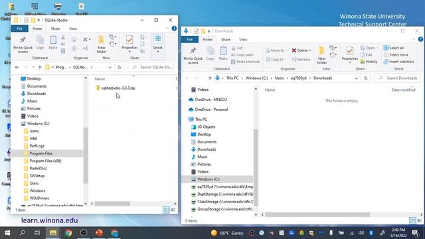This screenshot has width=425, height=239.
Task: Open Task View on taskbar
Action: 37,233
